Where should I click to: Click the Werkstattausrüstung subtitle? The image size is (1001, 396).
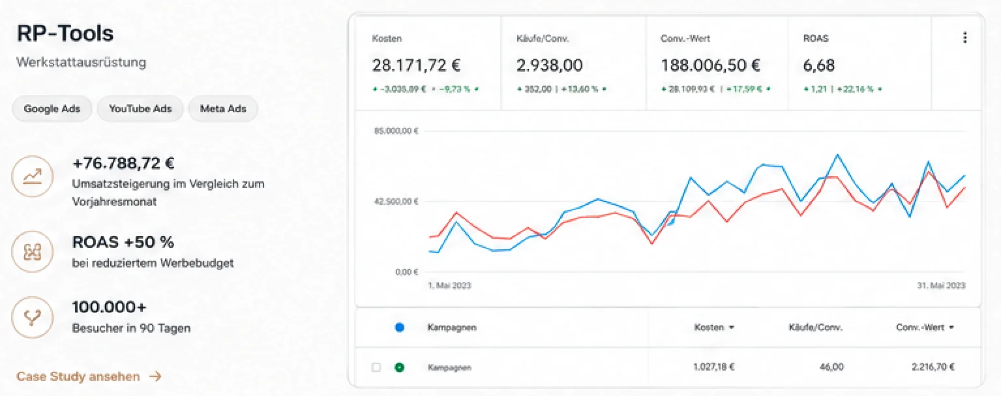[x=82, y=63]
